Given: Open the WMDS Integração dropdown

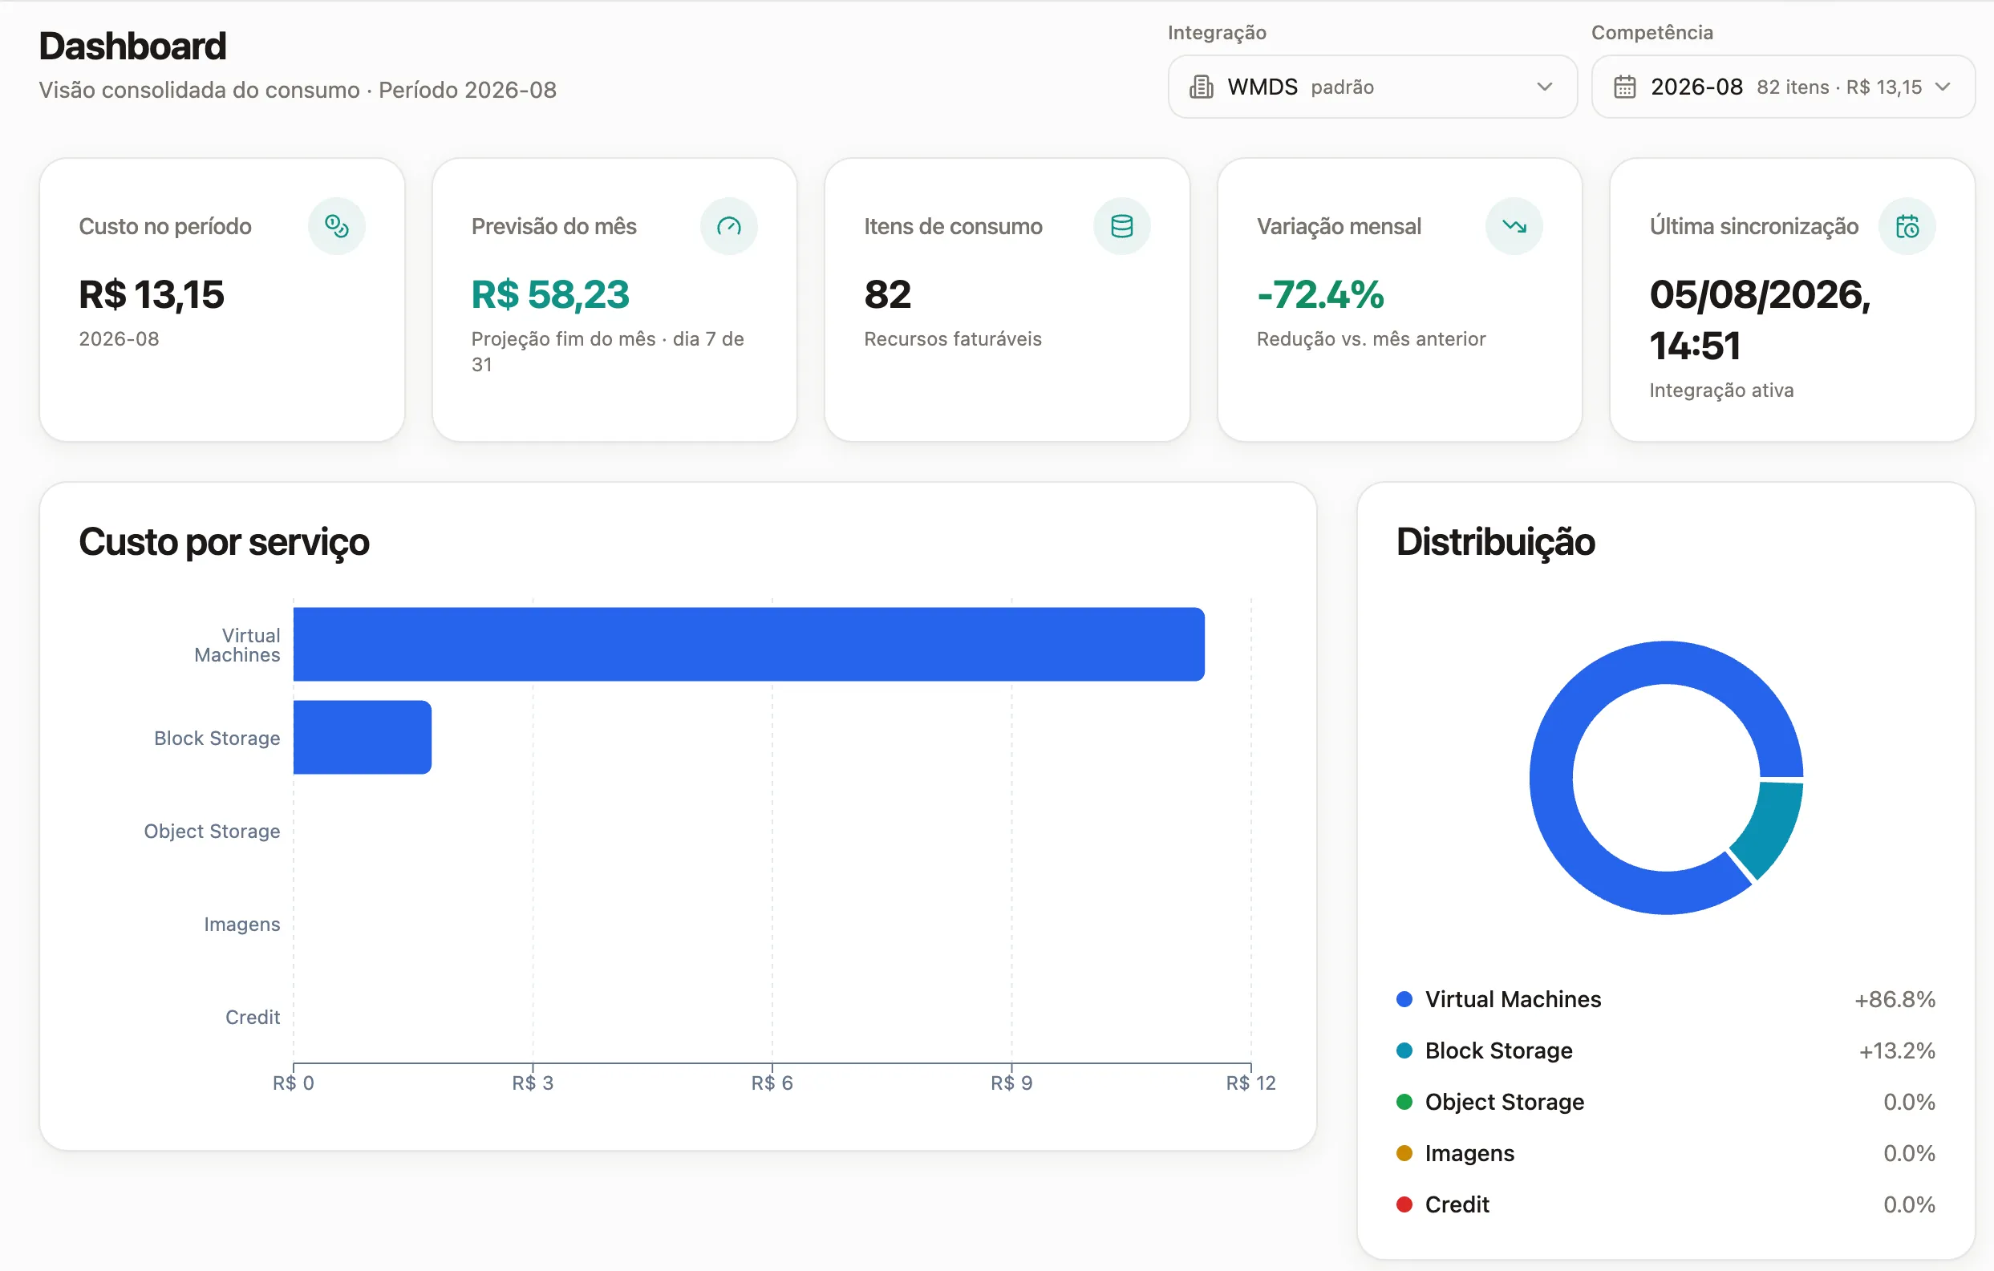Looking at the screenshot, I should (1372, 87).
